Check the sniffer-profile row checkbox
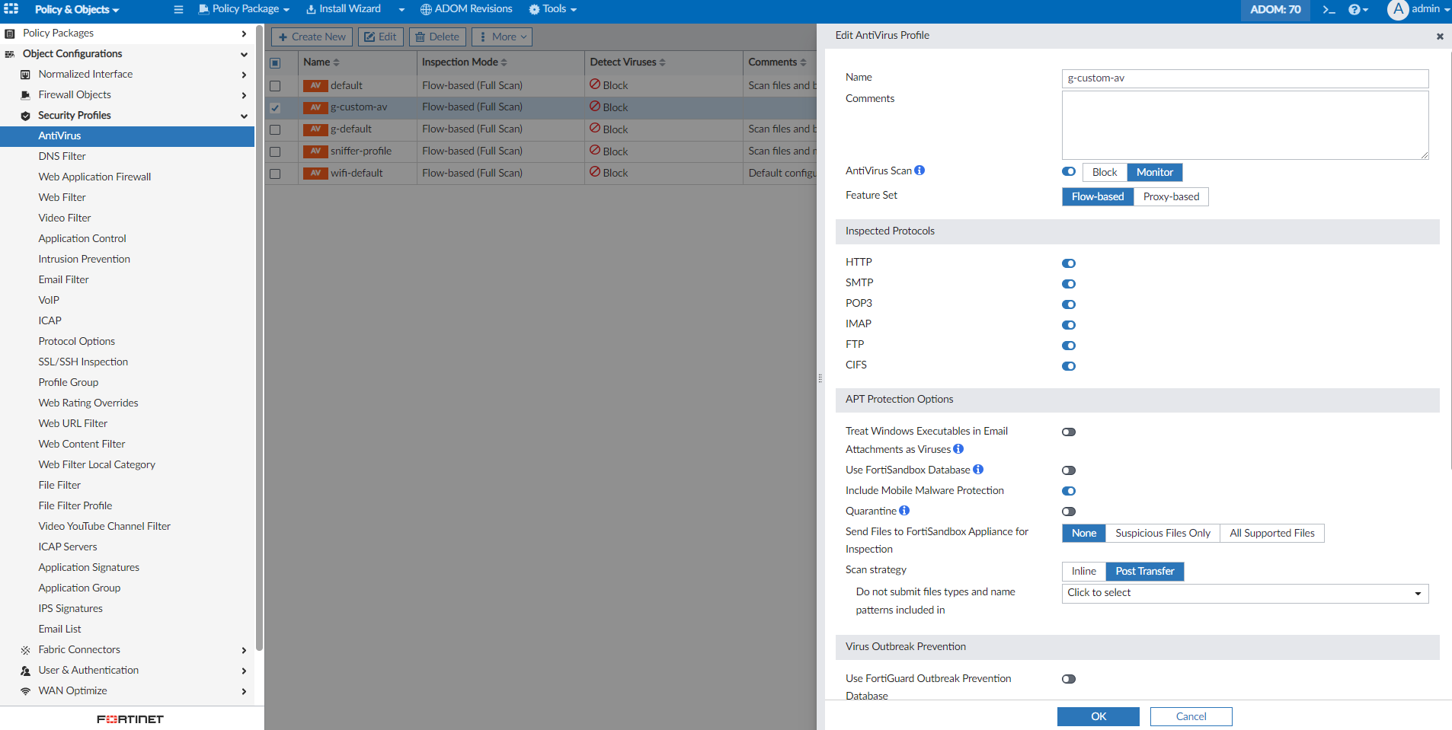 pyautogui.click(x=275, y=151)
